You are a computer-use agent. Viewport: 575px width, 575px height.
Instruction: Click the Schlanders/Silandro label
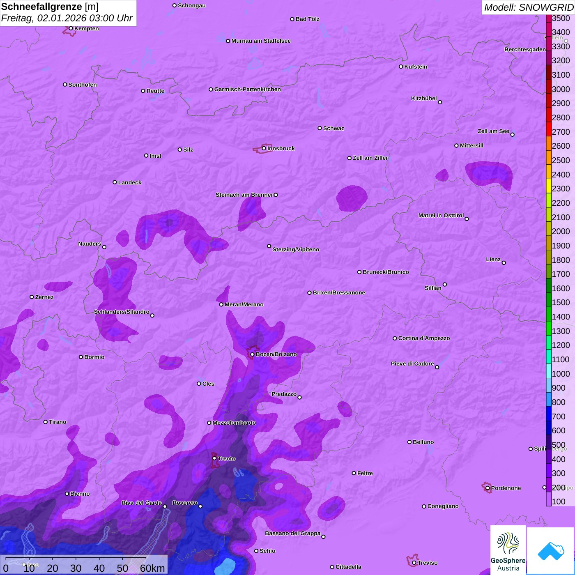coord(122,312)
